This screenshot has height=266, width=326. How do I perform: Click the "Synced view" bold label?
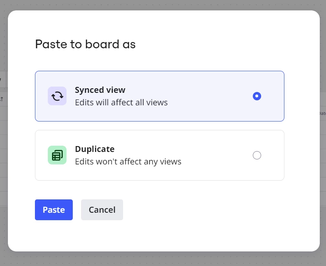(100, 90)
